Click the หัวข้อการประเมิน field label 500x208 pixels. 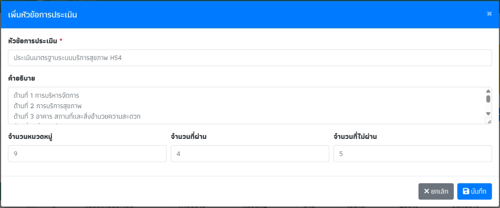coord(33,40)
